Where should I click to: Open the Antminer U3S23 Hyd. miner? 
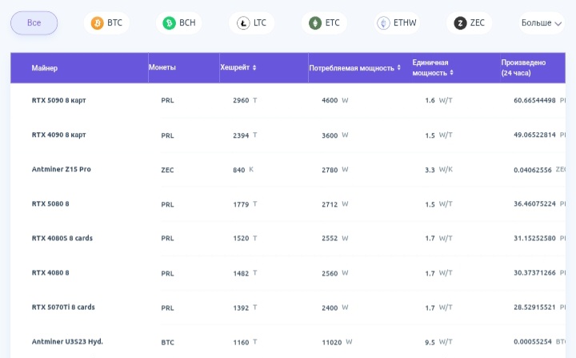(67, 341)
